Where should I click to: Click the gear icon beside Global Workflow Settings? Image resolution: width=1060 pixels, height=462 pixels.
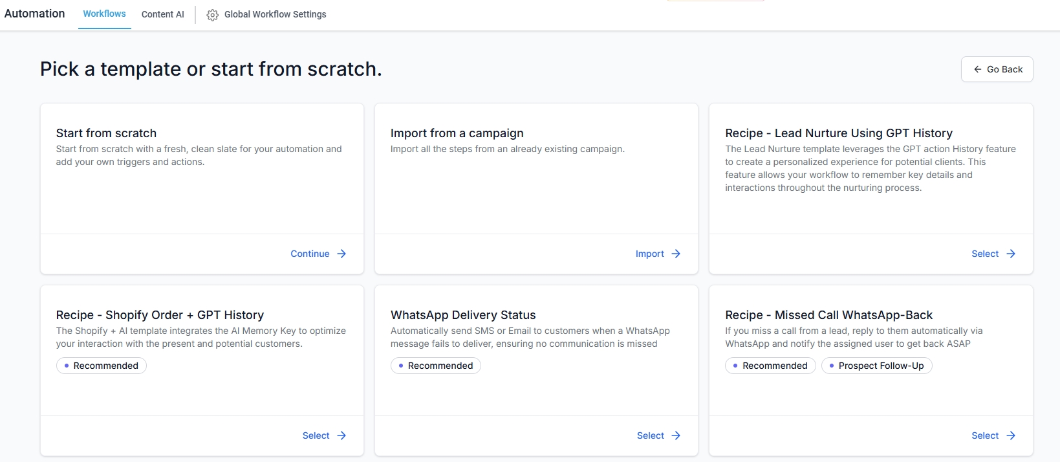pos(212,15)
